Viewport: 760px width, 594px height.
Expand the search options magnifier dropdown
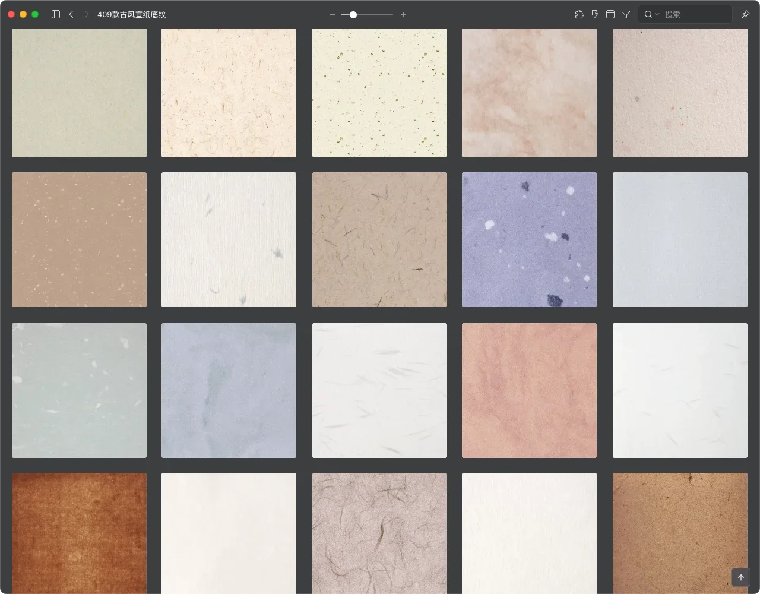click(651, 14)
